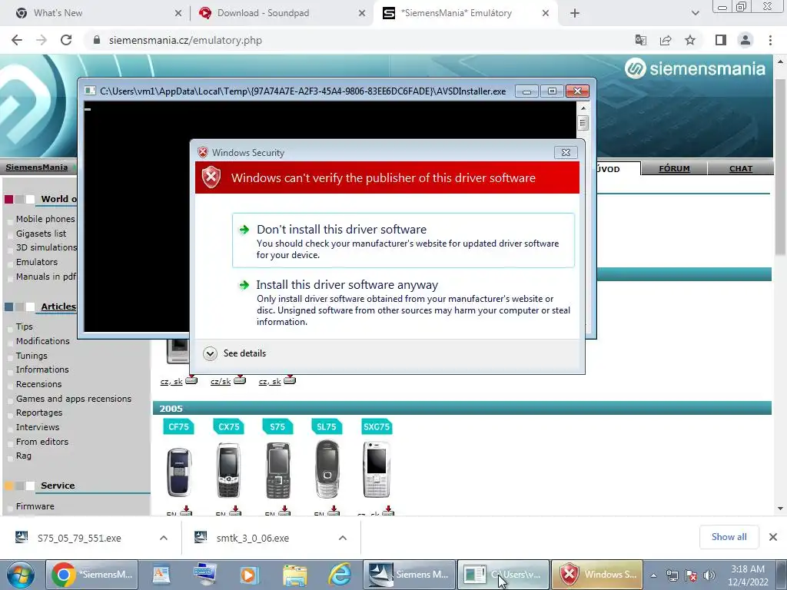Open Chrome three-dot menu

pyautogui.click(x=770, y=40)
